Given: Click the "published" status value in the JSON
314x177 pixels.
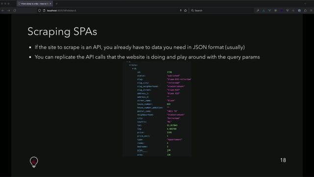Looking at the screenshot, I should click(x=173, y=76).
